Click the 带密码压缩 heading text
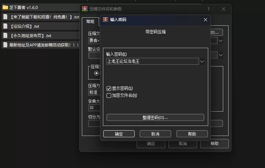 click(155, 32)
